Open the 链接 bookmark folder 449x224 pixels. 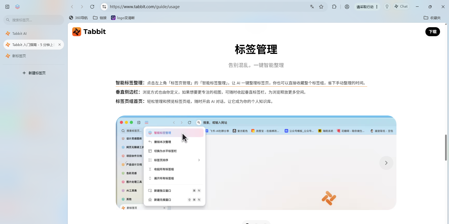[x=100, y=18]
